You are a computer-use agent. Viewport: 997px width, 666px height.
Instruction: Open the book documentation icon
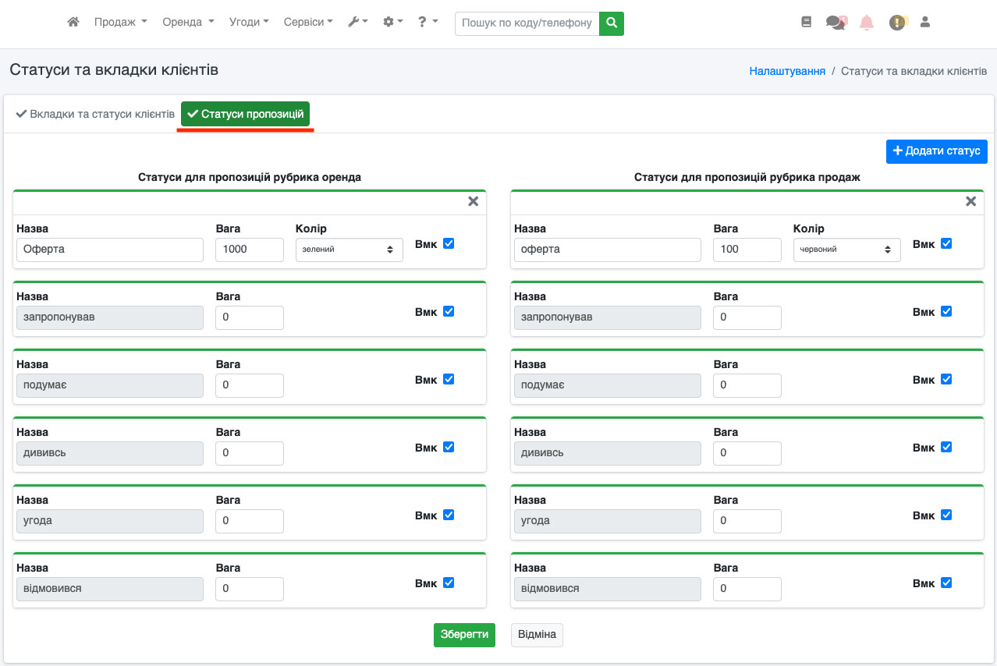click(x=807, y=23)
